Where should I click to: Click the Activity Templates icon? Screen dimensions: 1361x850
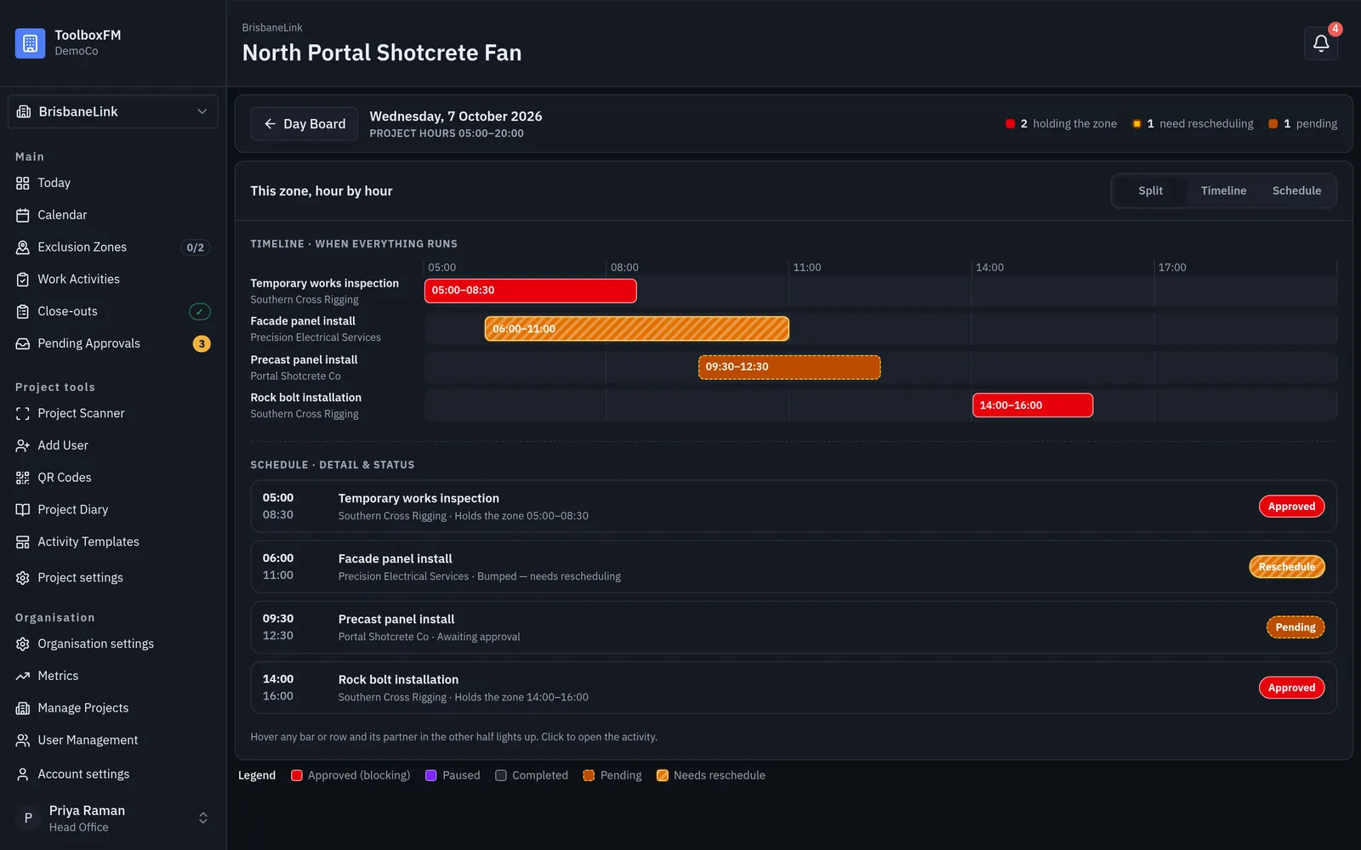coord(23,541)
